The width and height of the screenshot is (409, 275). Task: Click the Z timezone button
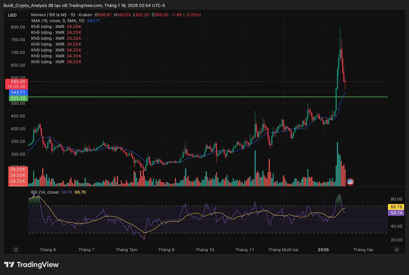point(16,250)
